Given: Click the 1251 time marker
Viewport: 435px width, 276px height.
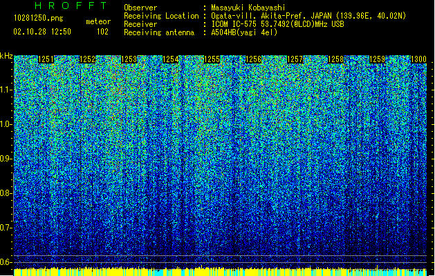Looking at the screenshot, I should pos(46,59).
